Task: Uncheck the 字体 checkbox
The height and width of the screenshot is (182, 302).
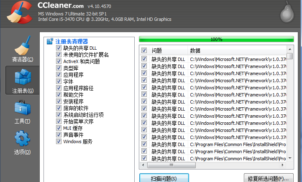Action: point(59,81)
